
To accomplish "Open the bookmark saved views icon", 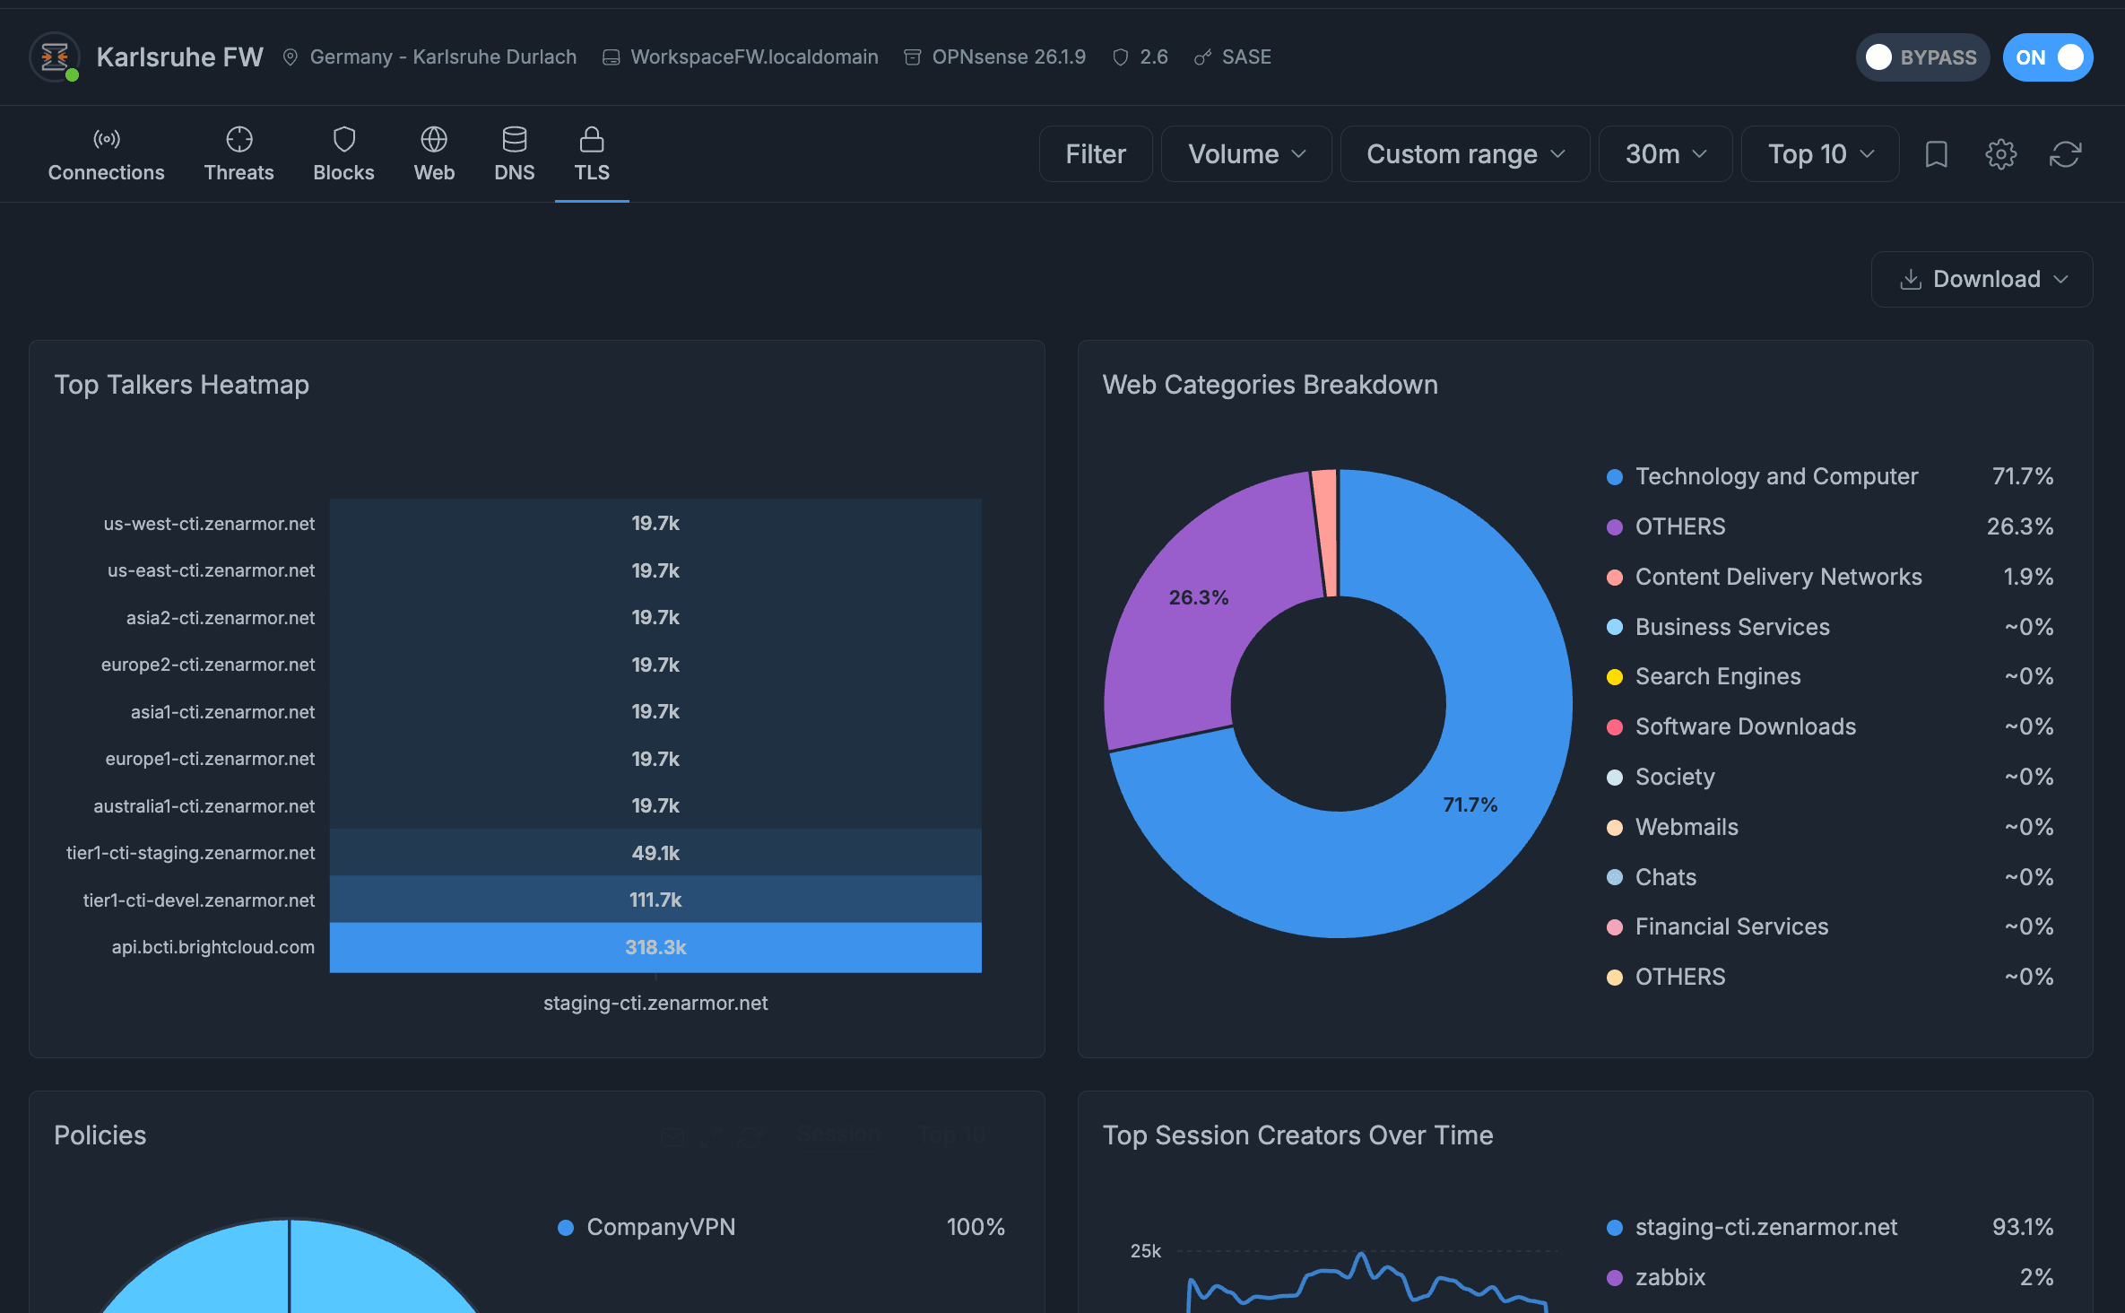I will tap(1937, 154).
